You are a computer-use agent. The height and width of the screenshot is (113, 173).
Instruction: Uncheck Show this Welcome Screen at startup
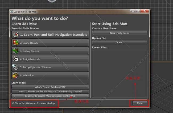pos(13,103)
